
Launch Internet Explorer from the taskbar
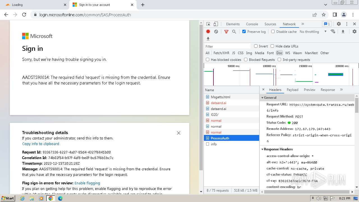tap(22, 198)
